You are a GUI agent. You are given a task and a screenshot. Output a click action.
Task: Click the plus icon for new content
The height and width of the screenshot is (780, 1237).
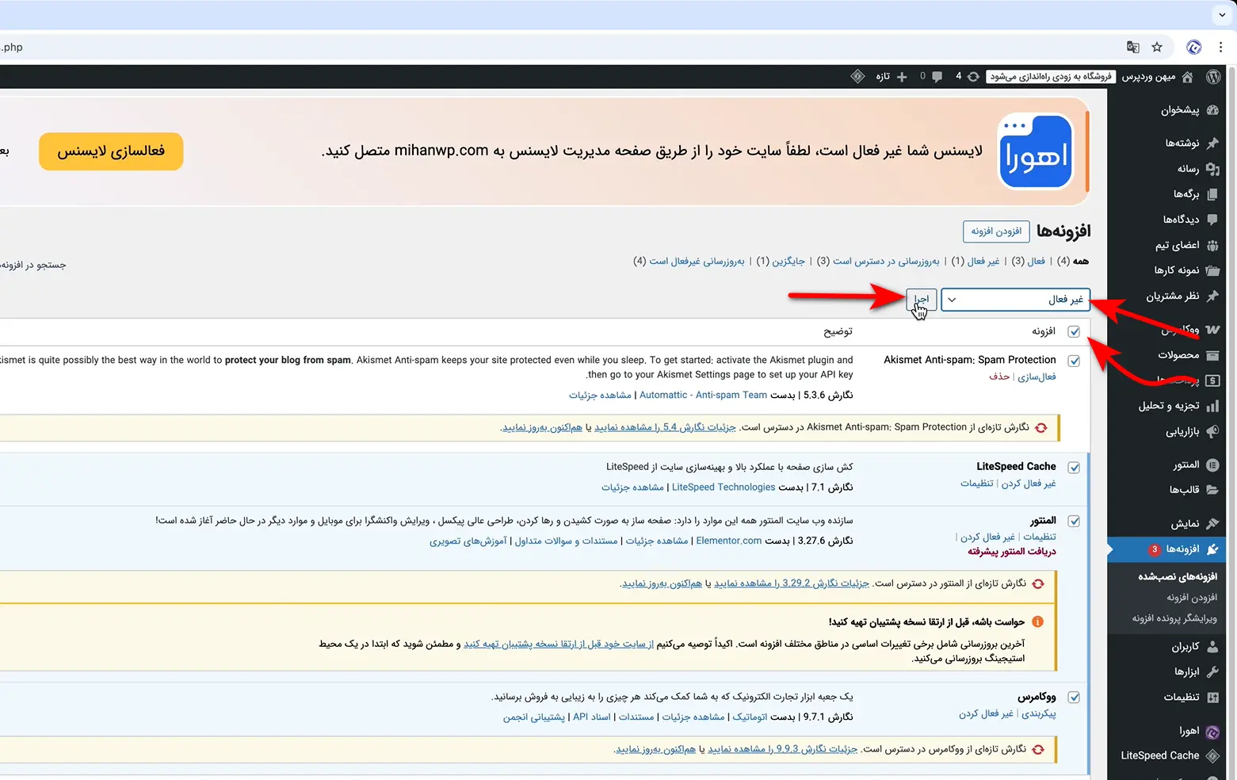pyautogui.click(x=902, y=77)
